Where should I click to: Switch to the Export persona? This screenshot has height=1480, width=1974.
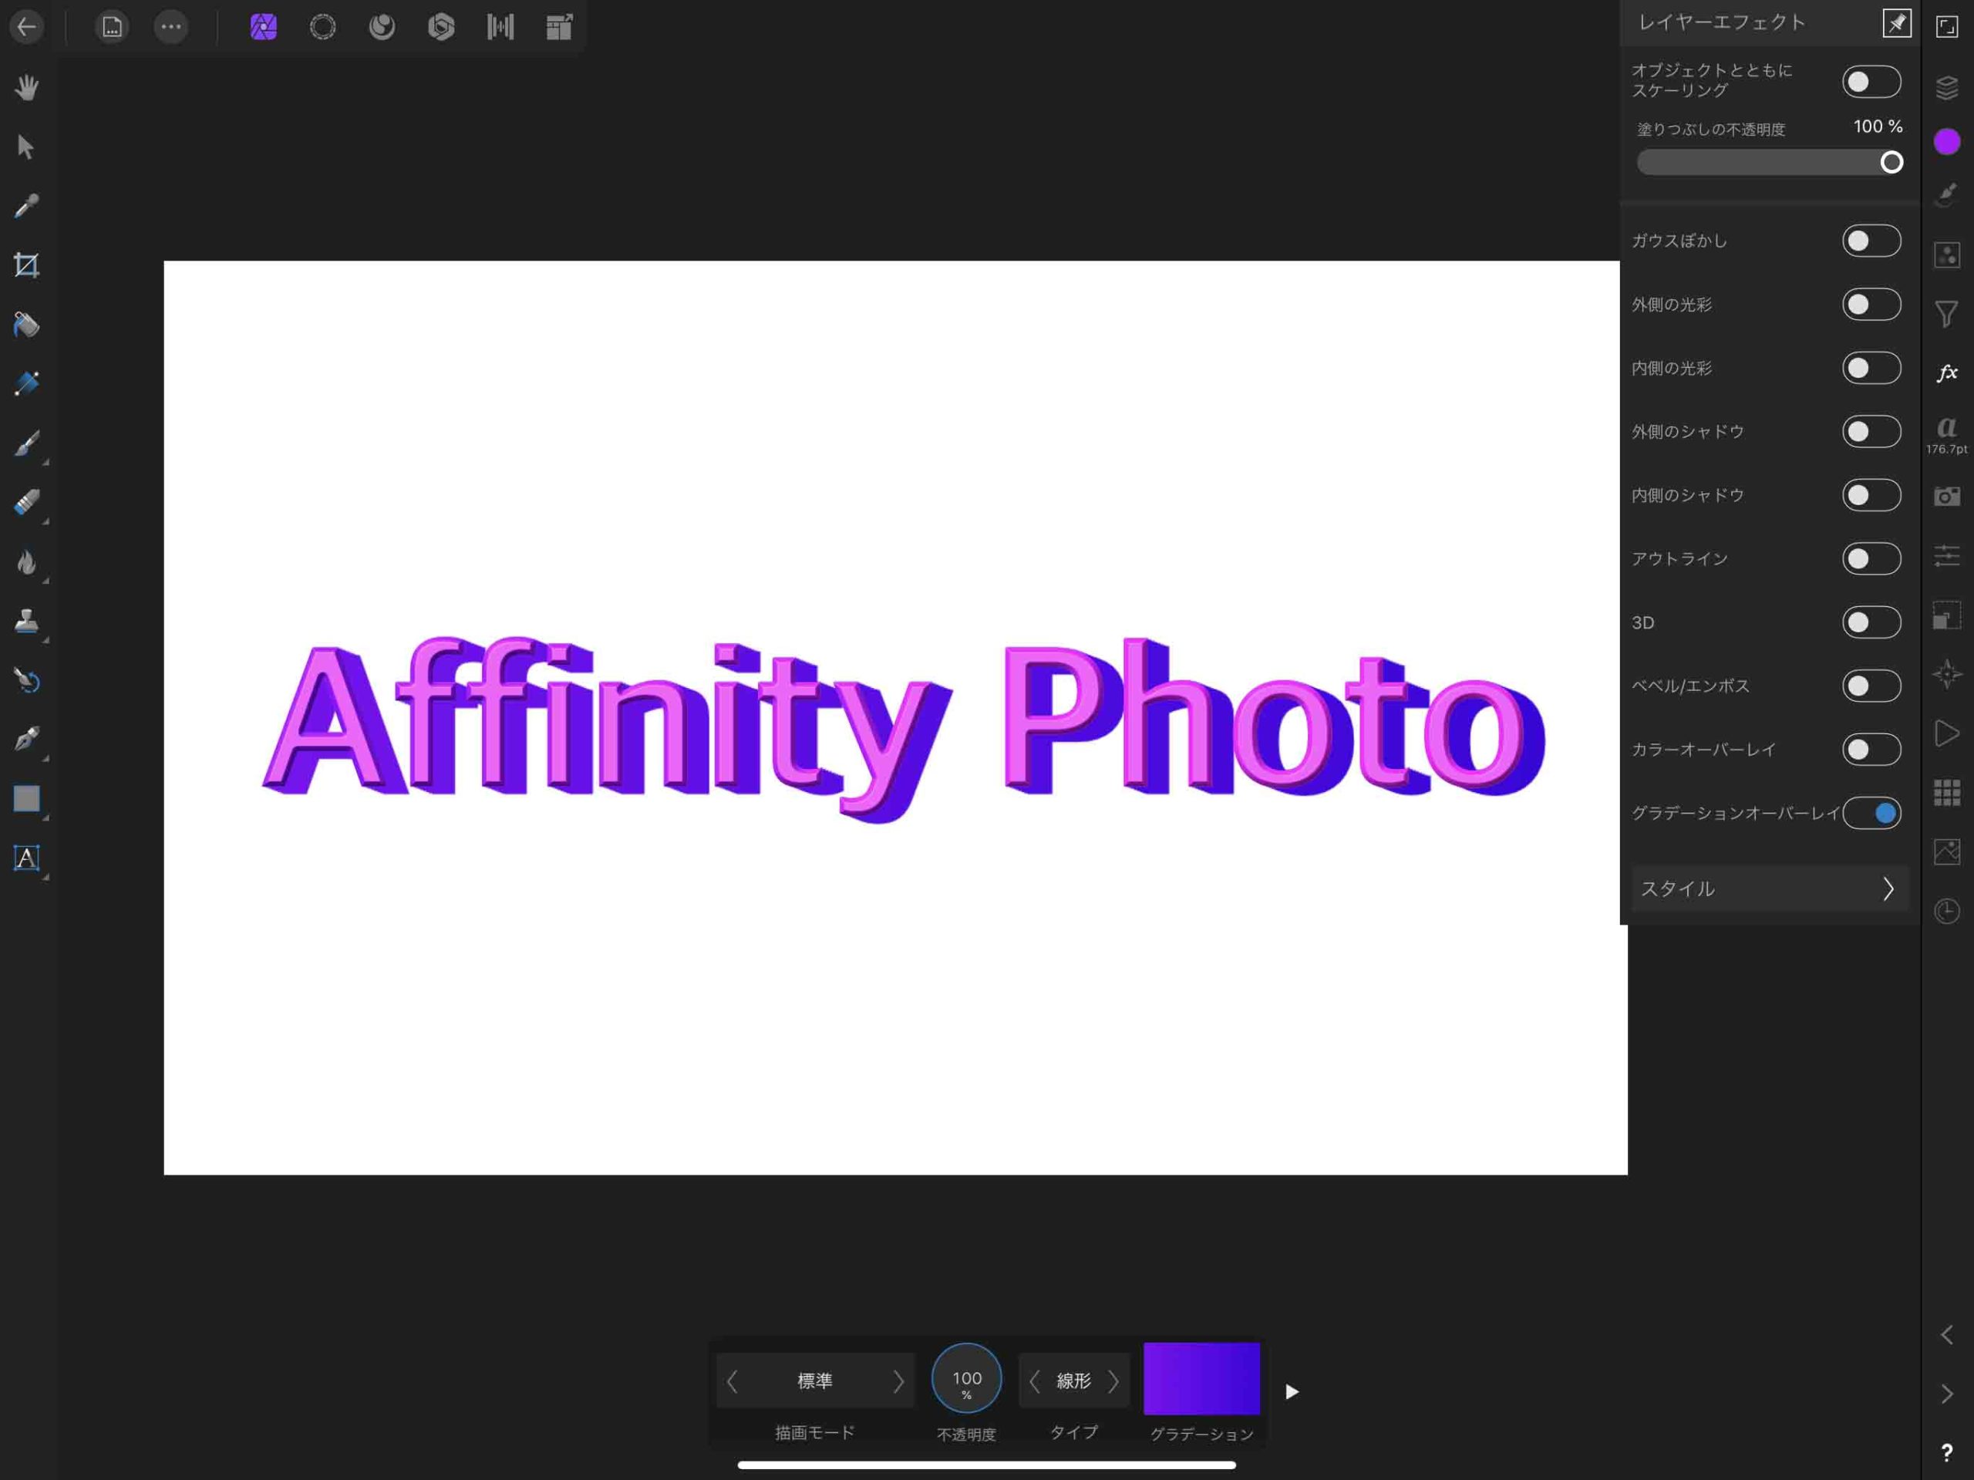pyautogui.click(x=560, y=27)
